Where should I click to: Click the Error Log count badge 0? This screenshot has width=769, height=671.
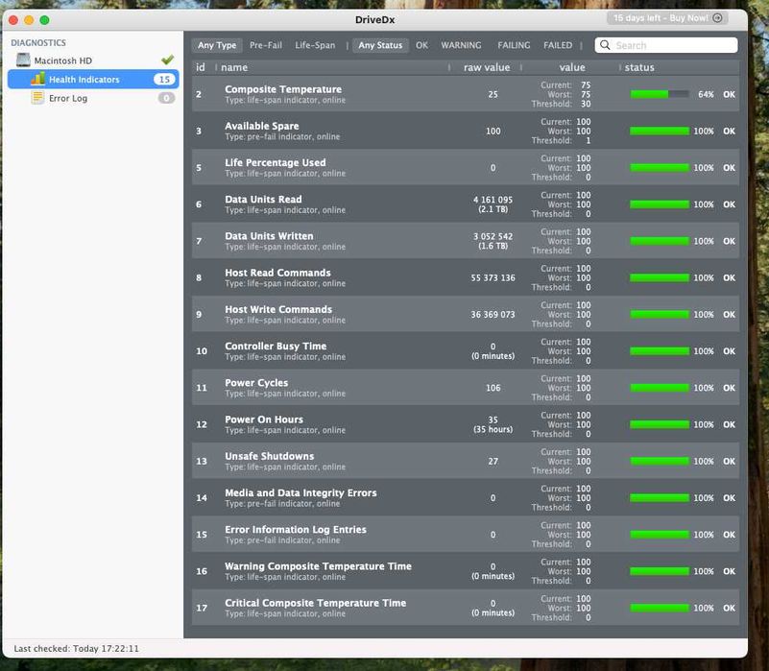click(166, 98)
